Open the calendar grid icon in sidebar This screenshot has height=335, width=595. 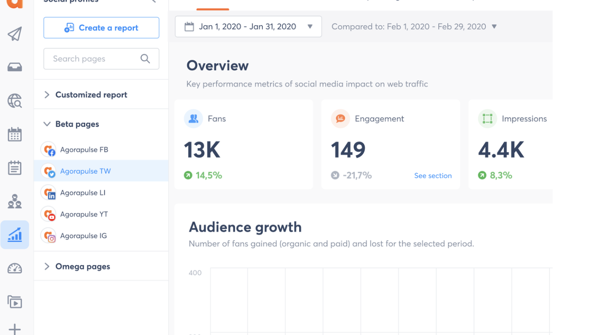pyautogui.click(x=14, y=134)
